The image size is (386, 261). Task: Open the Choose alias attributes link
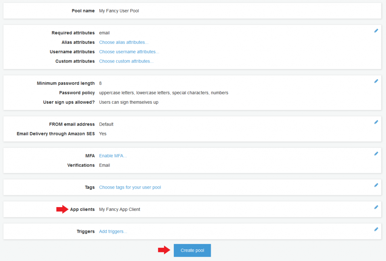(x=124, y=43)
